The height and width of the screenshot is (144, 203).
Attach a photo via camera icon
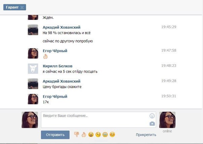[152, 123]
